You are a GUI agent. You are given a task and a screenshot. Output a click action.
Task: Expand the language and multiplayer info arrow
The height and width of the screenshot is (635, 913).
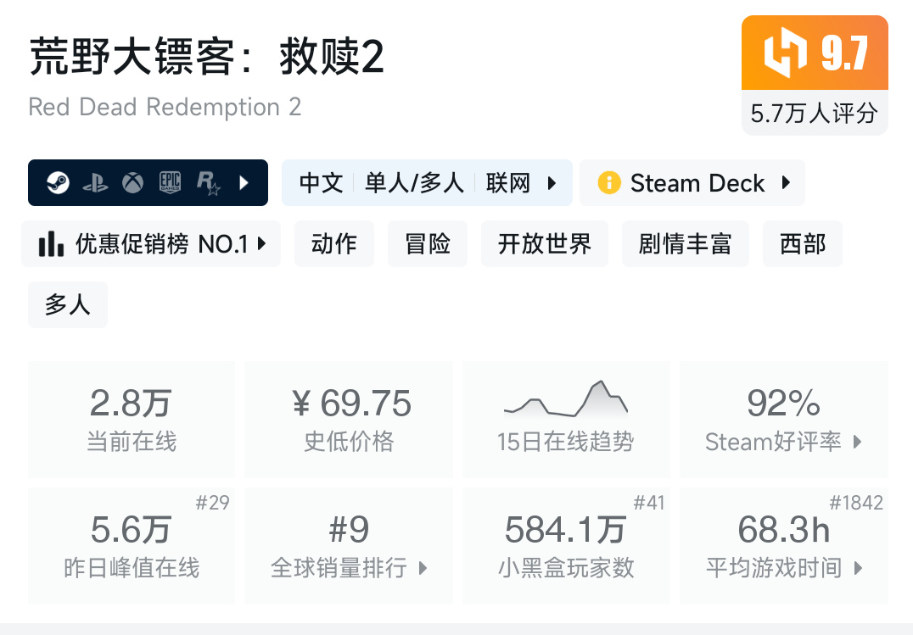(552, 182)
